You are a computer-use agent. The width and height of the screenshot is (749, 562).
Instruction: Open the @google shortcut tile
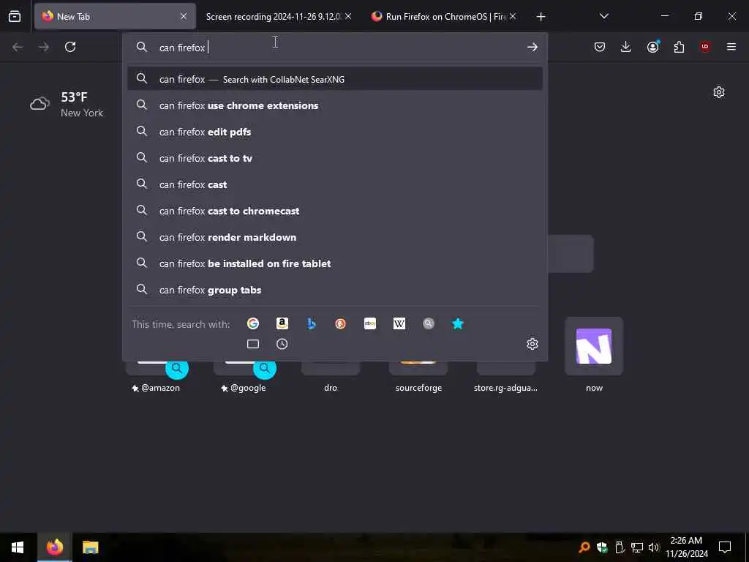tap(244, 378)
